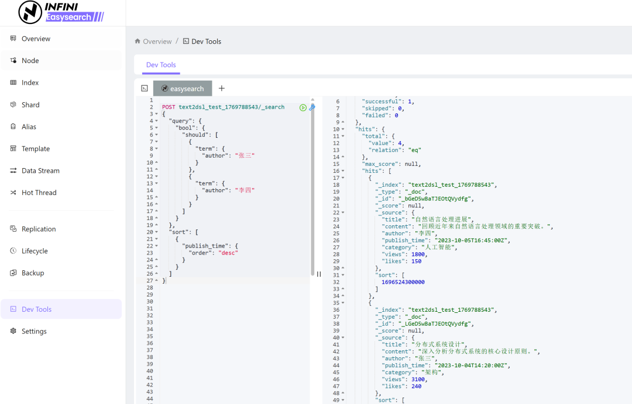The width and height of the screenshot is (632, 404).
Task: Open the Shard page from sidebar
Action: coord(30,105)
